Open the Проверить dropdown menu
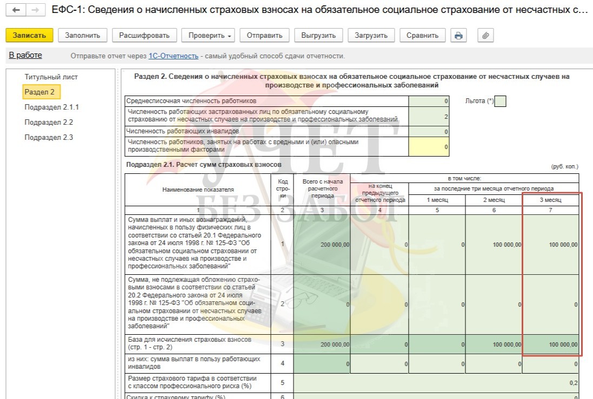The image size is (593, 399). (x=210, y=36)
